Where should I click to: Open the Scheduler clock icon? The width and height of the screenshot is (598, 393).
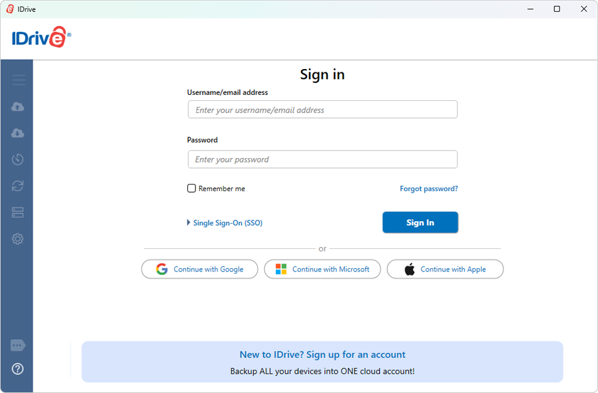(18, 159)
